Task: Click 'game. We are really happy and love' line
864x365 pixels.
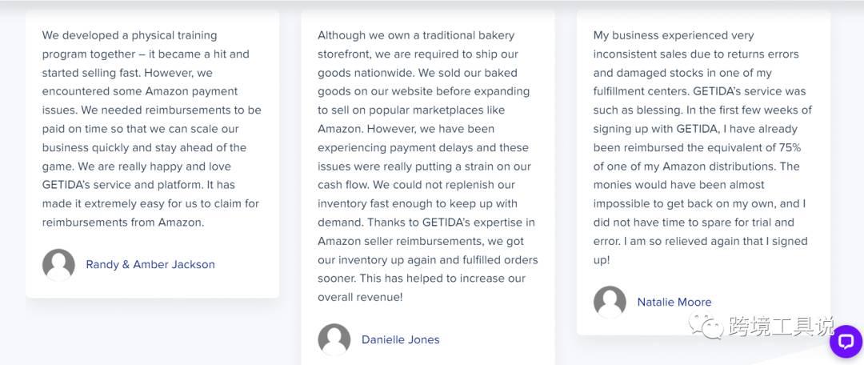Action: (x=137, y=166)
